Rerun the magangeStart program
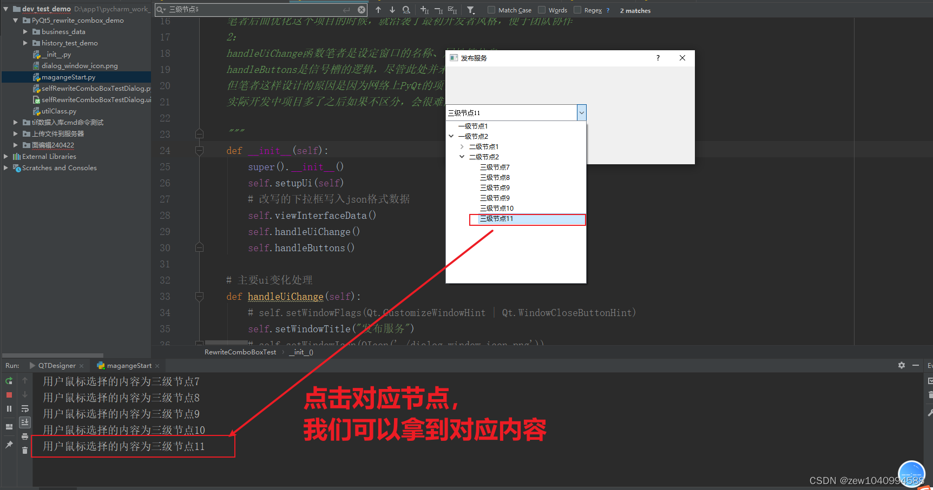The height and width of the screenshot is (490, 933). (9, 381)
